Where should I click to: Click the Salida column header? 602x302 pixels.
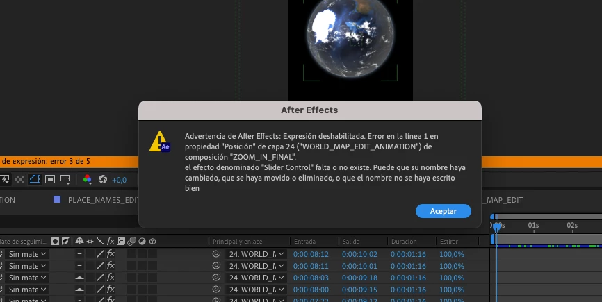[x=351, y=242]
